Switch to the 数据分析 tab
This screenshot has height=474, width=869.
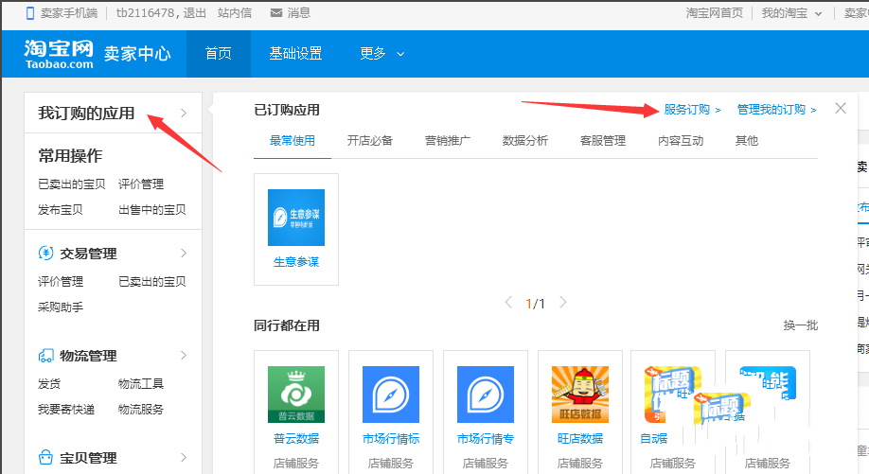524,141
